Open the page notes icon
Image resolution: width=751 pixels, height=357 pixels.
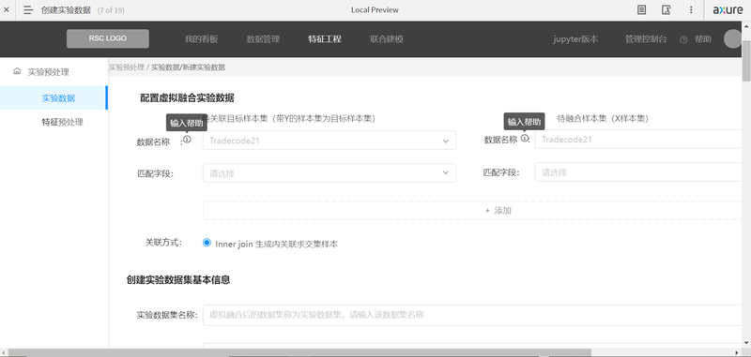click(x=642, y=9)
